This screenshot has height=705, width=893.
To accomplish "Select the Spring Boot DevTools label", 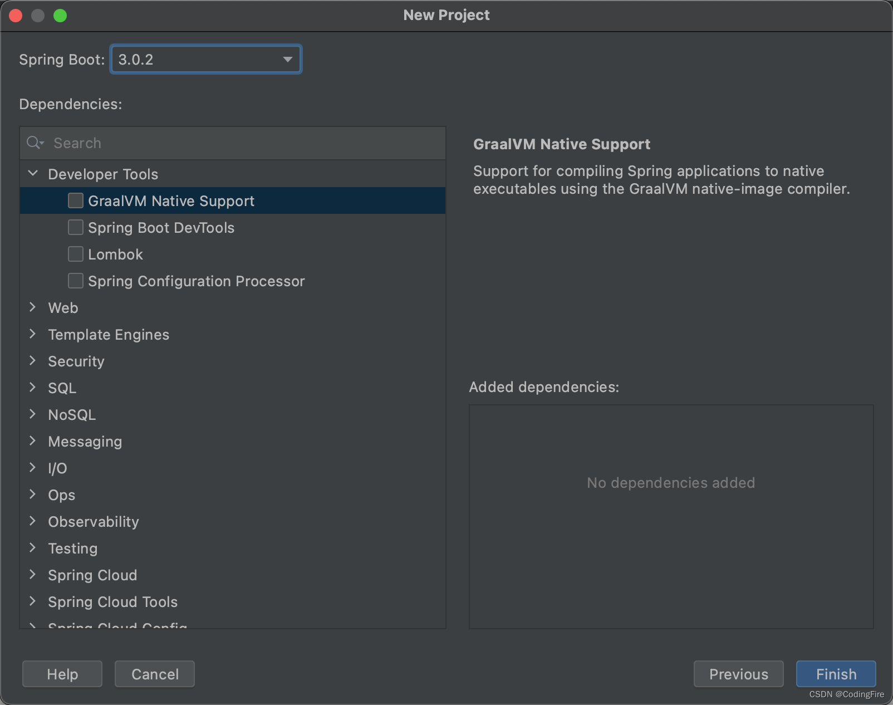I will 161,228.
